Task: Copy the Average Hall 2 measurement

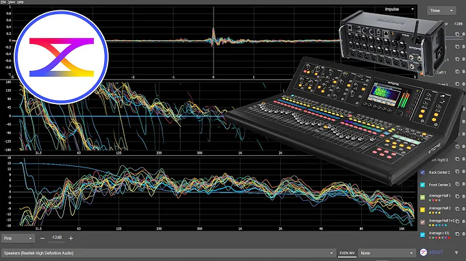Action: tap(457, 209)
